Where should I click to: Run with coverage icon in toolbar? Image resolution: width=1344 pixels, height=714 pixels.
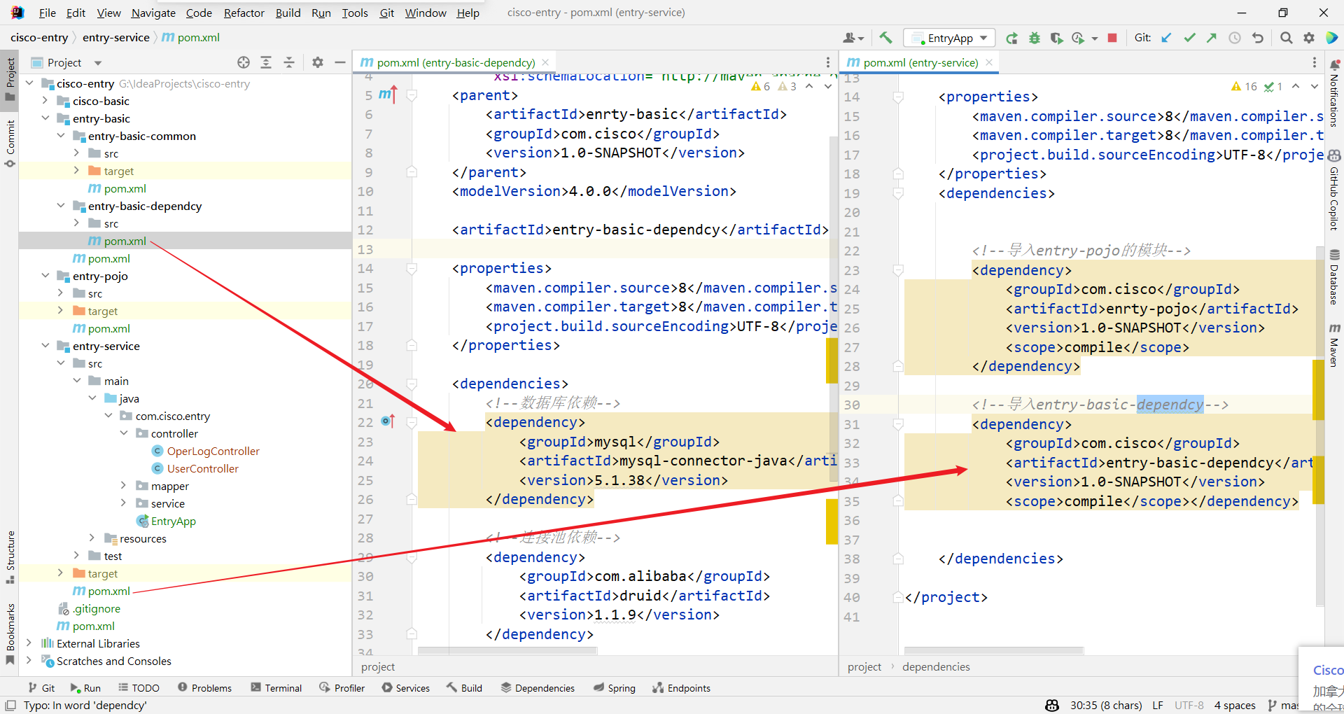[1056, 38]
